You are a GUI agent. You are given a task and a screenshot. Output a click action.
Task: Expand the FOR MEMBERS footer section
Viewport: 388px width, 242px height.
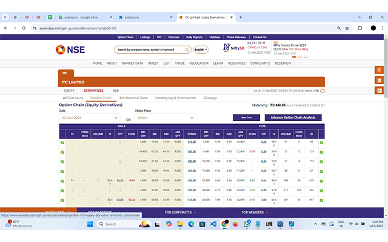coord(255,212)
